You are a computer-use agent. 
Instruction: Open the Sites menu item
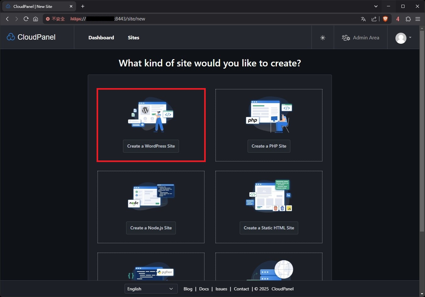pyautogui.click(x=133, y=37)
